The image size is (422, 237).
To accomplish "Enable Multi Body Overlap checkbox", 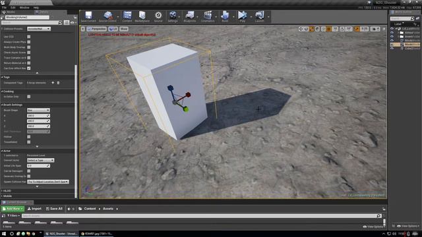I will (29, 47).
